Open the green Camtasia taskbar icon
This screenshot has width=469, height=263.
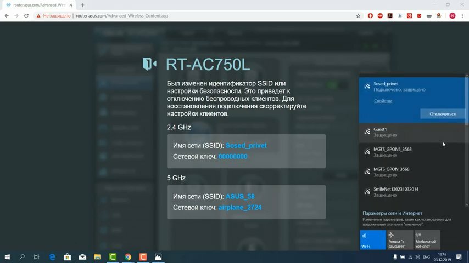[113, 257]
